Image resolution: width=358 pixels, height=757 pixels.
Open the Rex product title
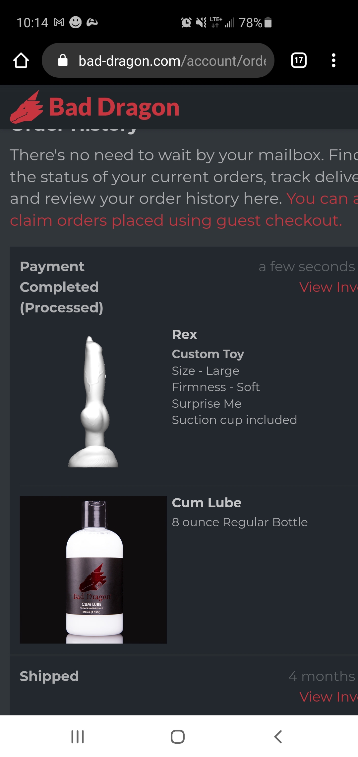[x=184, y=334]
